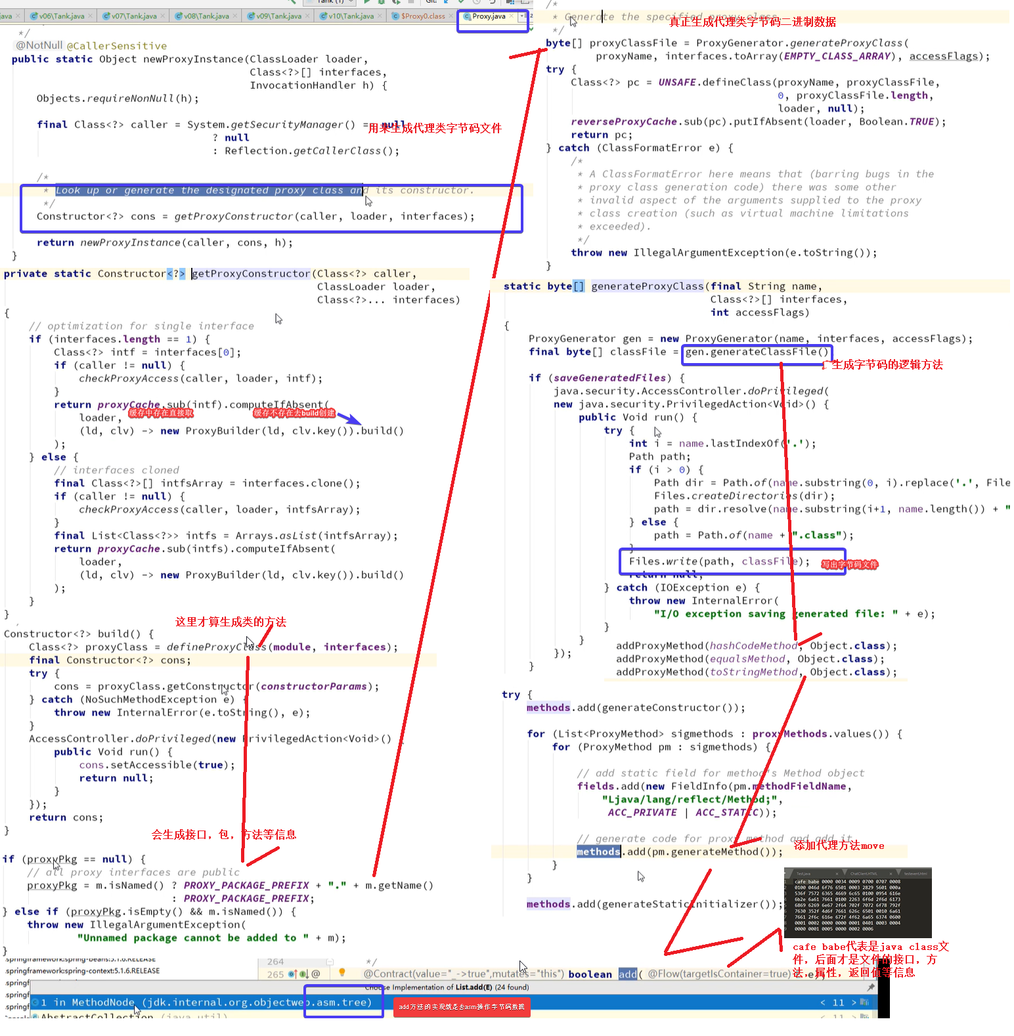Select '1 in MethodNode' implementation row
This screenshot has width=1014, height=1036.
pyautogui.click(x=453, y=1003)
